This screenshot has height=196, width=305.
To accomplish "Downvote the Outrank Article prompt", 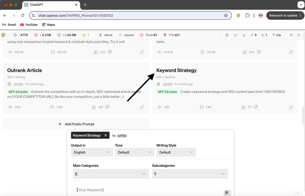I will 107,107.
